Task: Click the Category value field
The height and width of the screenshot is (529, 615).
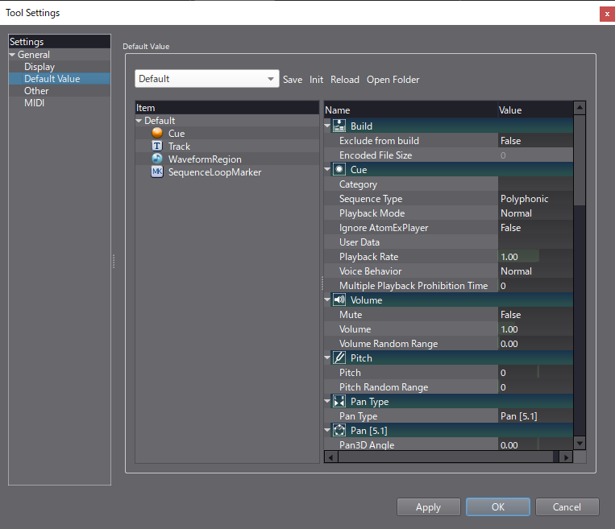Action: click(x=535, y=184)
